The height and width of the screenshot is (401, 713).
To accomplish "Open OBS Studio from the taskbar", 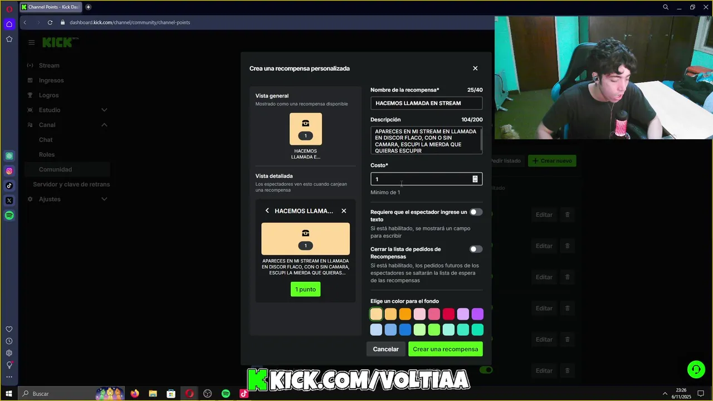I will [208, 394].
